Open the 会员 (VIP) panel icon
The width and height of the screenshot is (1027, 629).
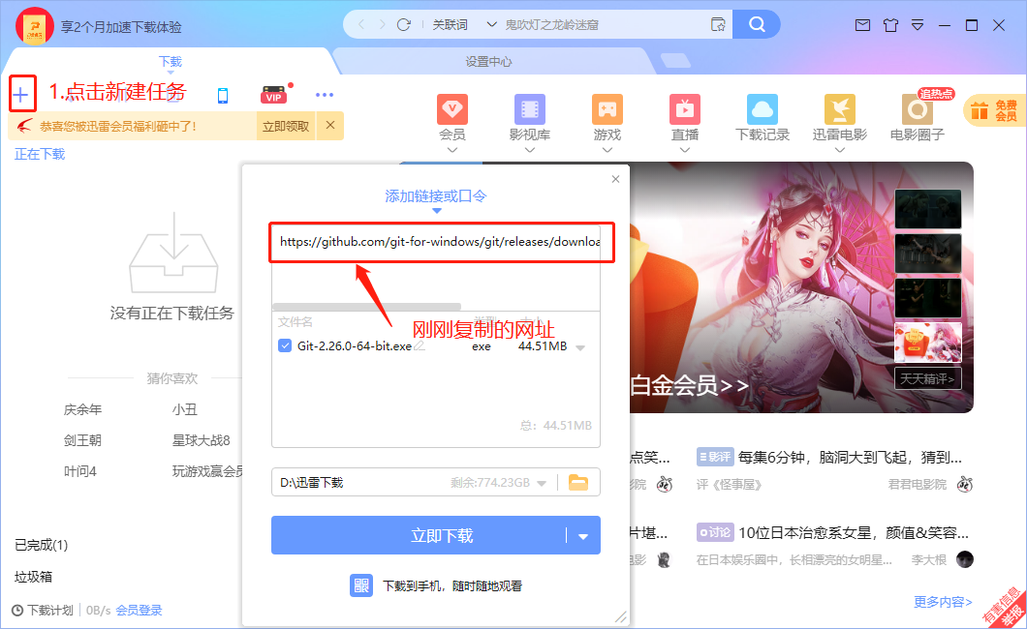tap(451, 108)
